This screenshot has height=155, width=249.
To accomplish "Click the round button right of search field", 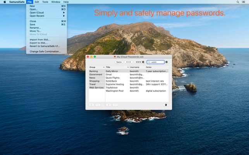I will [x=167, y=62].
